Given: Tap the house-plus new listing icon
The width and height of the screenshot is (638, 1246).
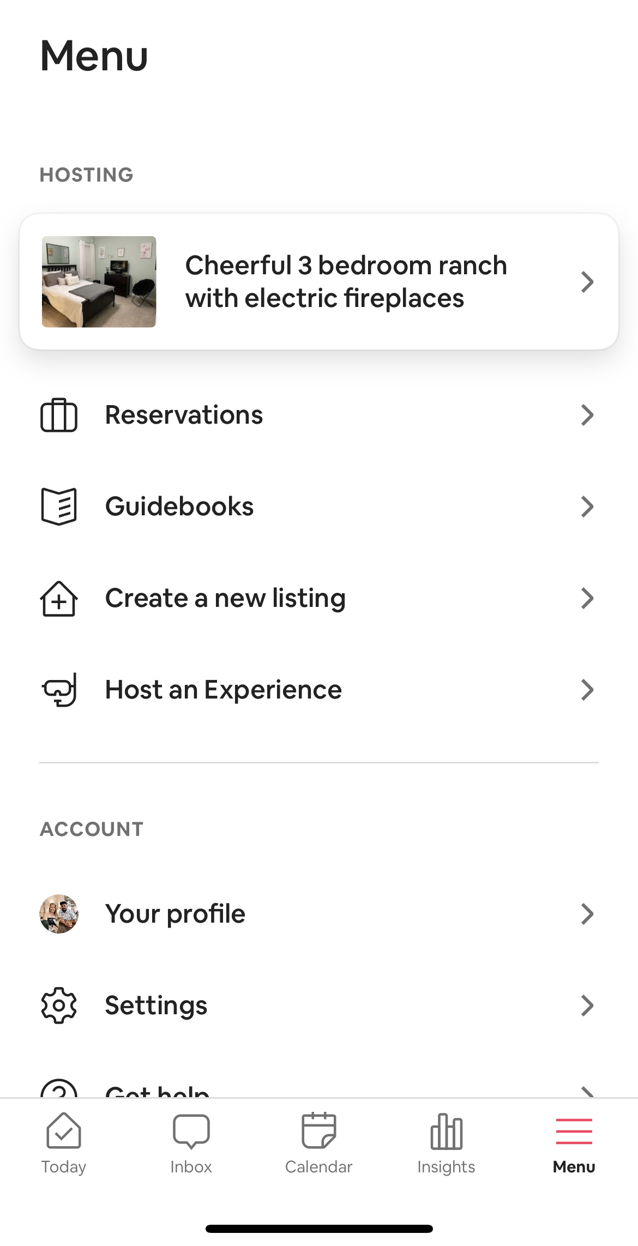Looking at the screenshot, I should pyautogui.click(x=59, y=599).
